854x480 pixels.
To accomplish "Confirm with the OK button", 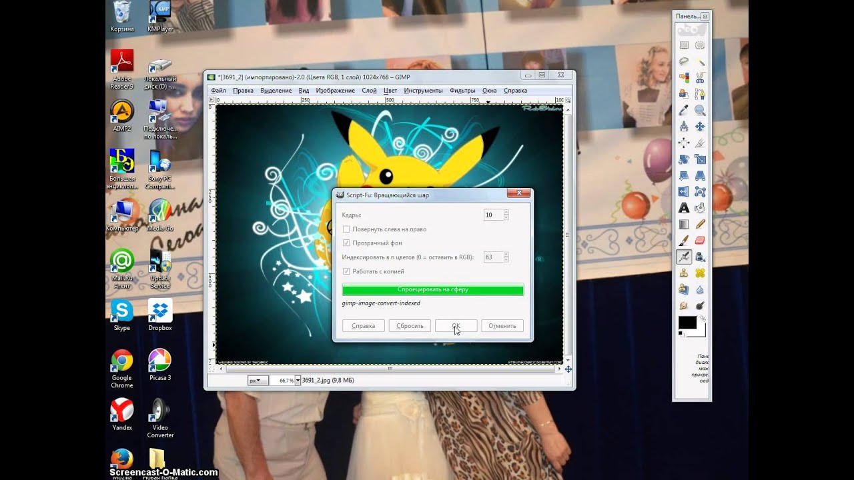I will point(456,326).
